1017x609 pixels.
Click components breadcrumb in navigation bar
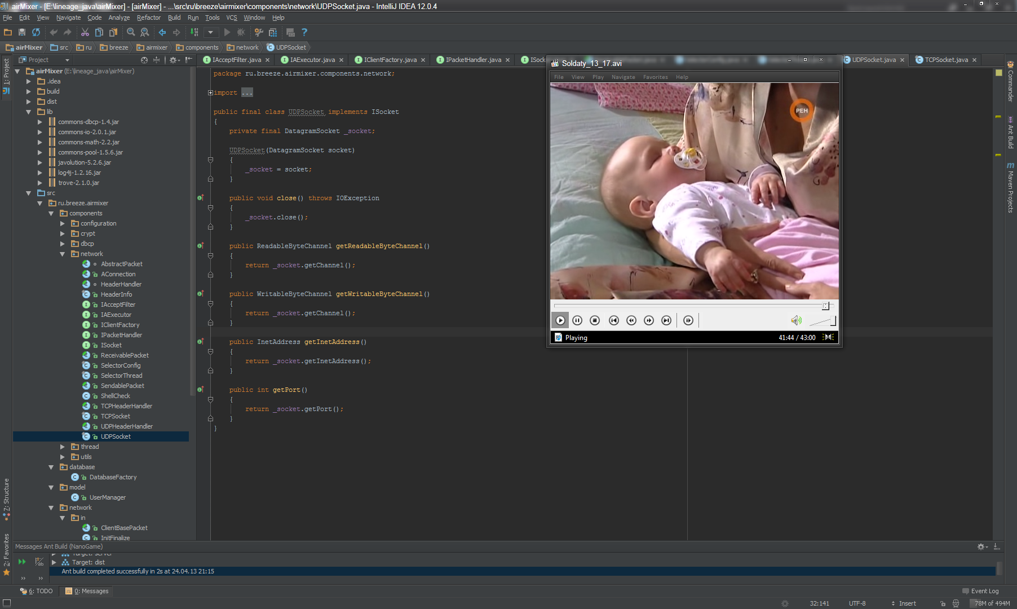[197, 47]
